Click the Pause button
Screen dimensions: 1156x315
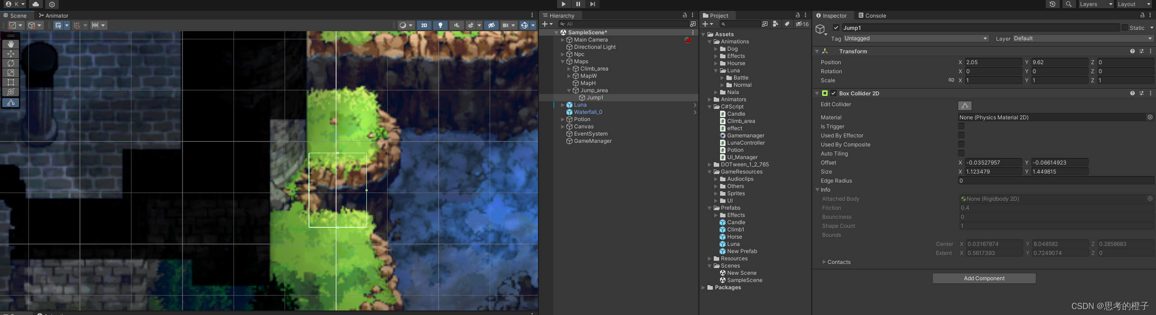(x=578, y=4)
